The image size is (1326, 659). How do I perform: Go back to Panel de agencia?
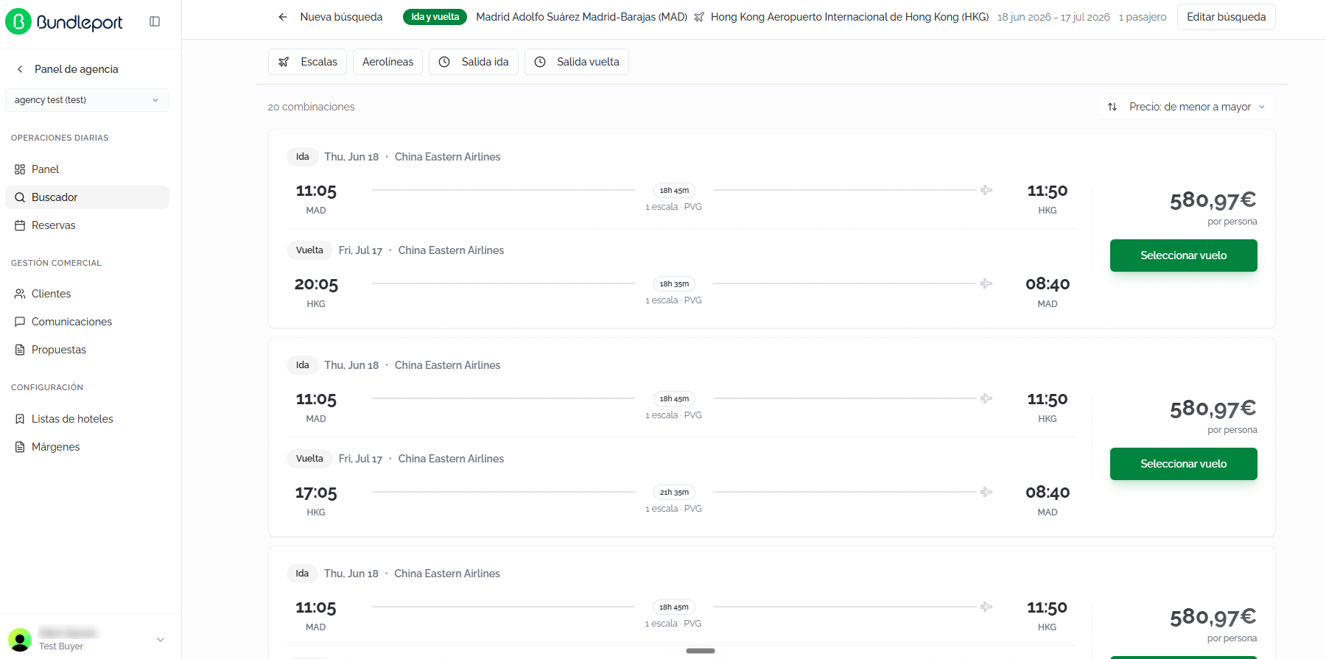pyautogui.click(x=68, y=69)
